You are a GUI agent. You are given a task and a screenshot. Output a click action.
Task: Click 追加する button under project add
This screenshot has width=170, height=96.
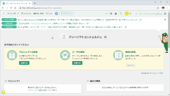24,63
